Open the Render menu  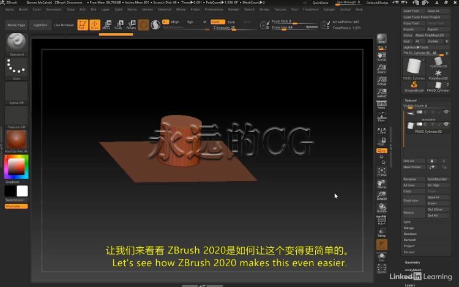click(x=233, y=9)
